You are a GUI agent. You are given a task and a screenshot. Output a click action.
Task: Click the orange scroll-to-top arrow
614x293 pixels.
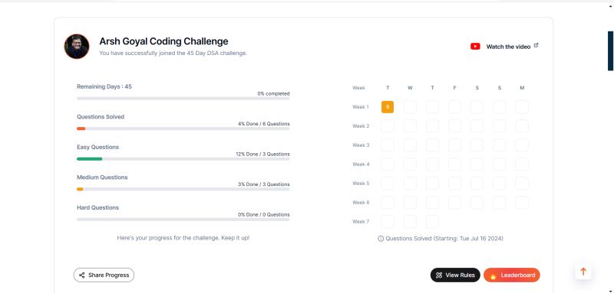(x=583, y=272)
